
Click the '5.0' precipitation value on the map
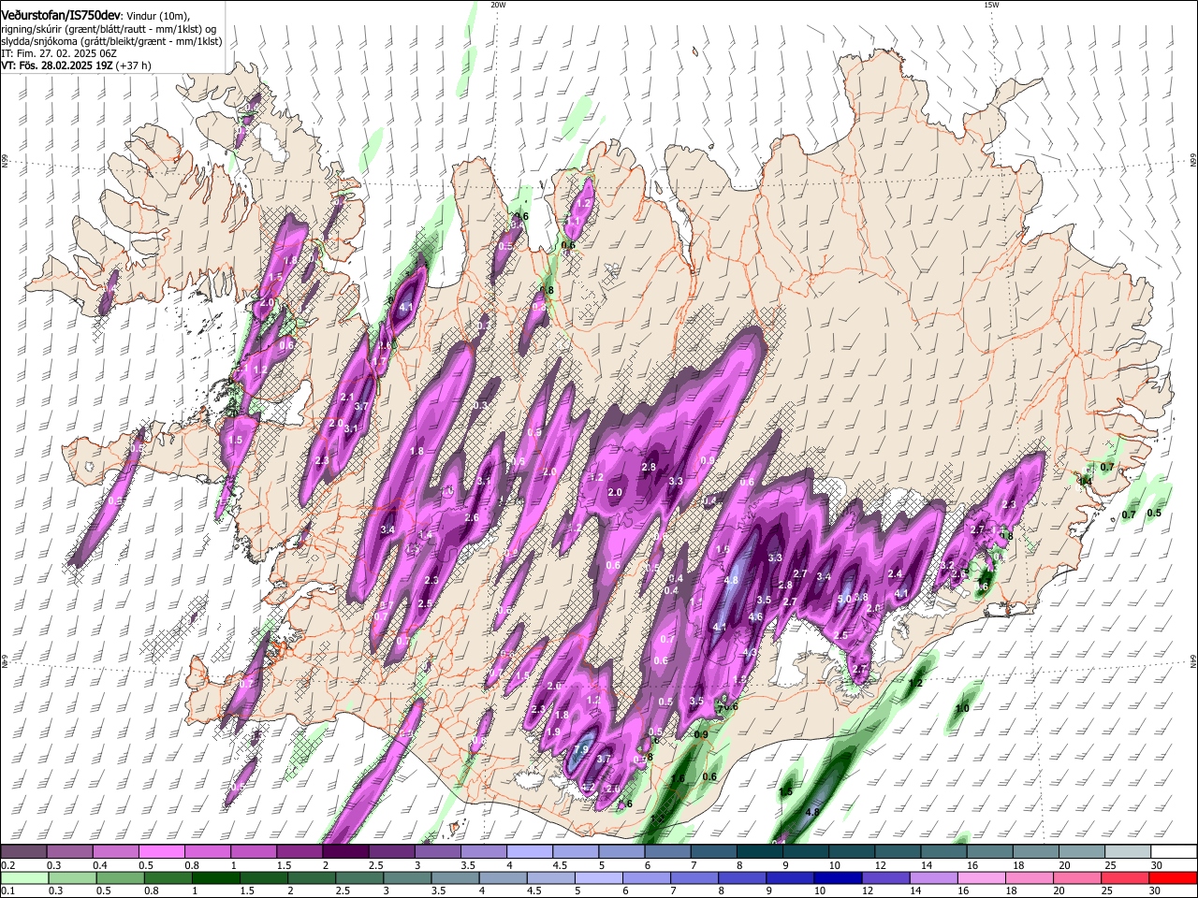tap(844, 599)
